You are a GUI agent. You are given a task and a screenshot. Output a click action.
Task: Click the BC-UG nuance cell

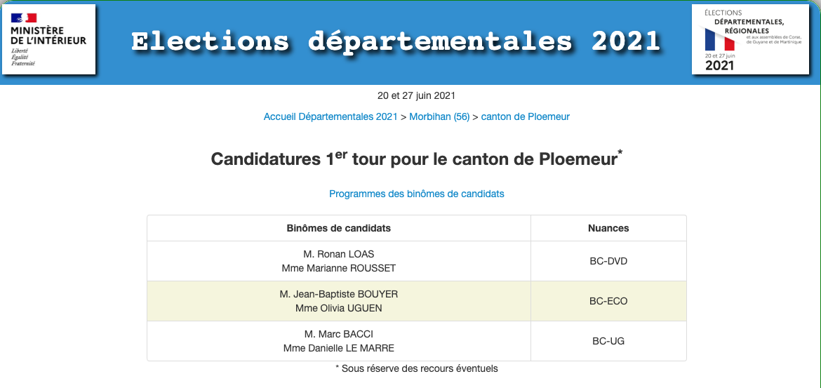point(608,341)
